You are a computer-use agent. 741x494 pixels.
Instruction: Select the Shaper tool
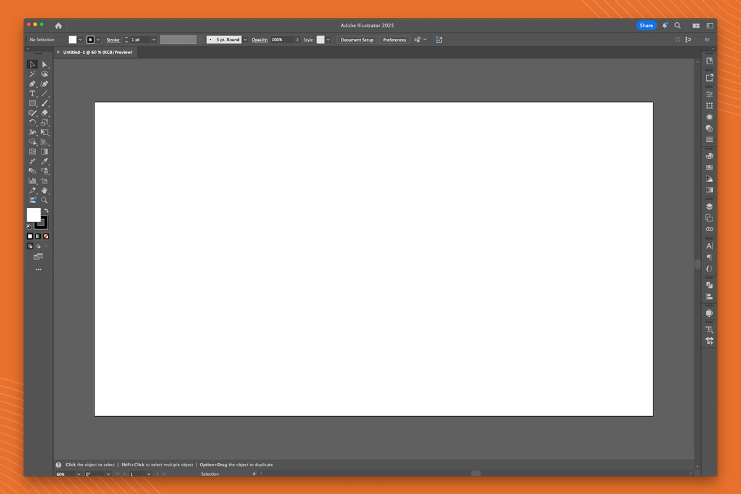click(33, 113)
